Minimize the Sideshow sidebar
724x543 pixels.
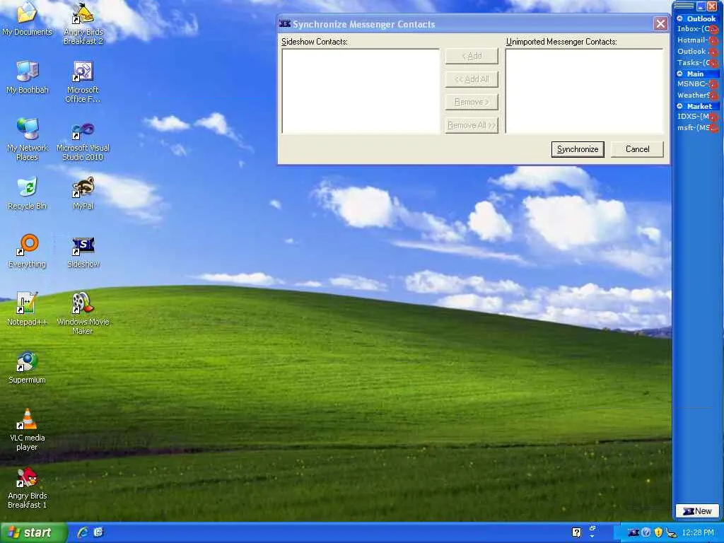click(701, 6)
